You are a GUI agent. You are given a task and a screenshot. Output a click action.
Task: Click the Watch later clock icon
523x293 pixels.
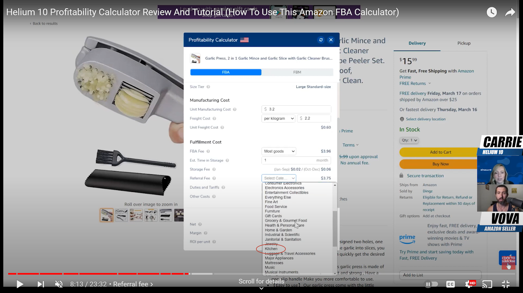[492, 12]
